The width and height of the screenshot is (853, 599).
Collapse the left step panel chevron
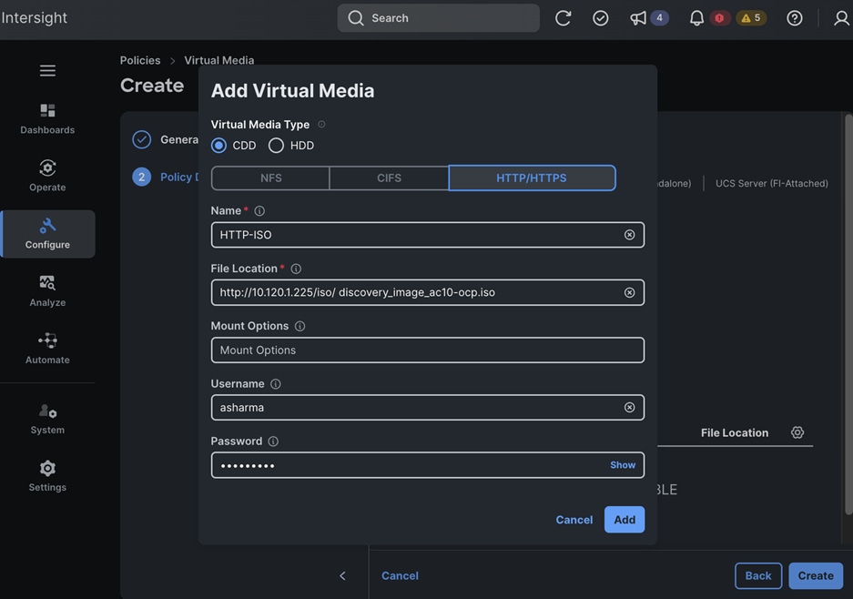342,575
